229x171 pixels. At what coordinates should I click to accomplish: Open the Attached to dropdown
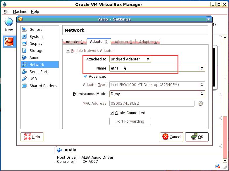tap(130, 59)
